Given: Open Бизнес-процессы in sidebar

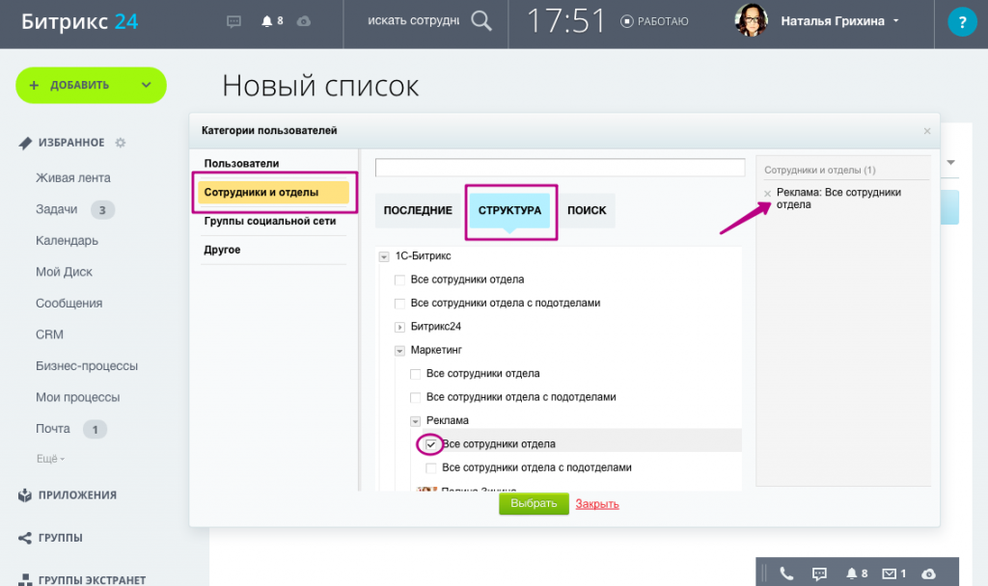Looking at the screenshot, I should (x=86, y=366).
